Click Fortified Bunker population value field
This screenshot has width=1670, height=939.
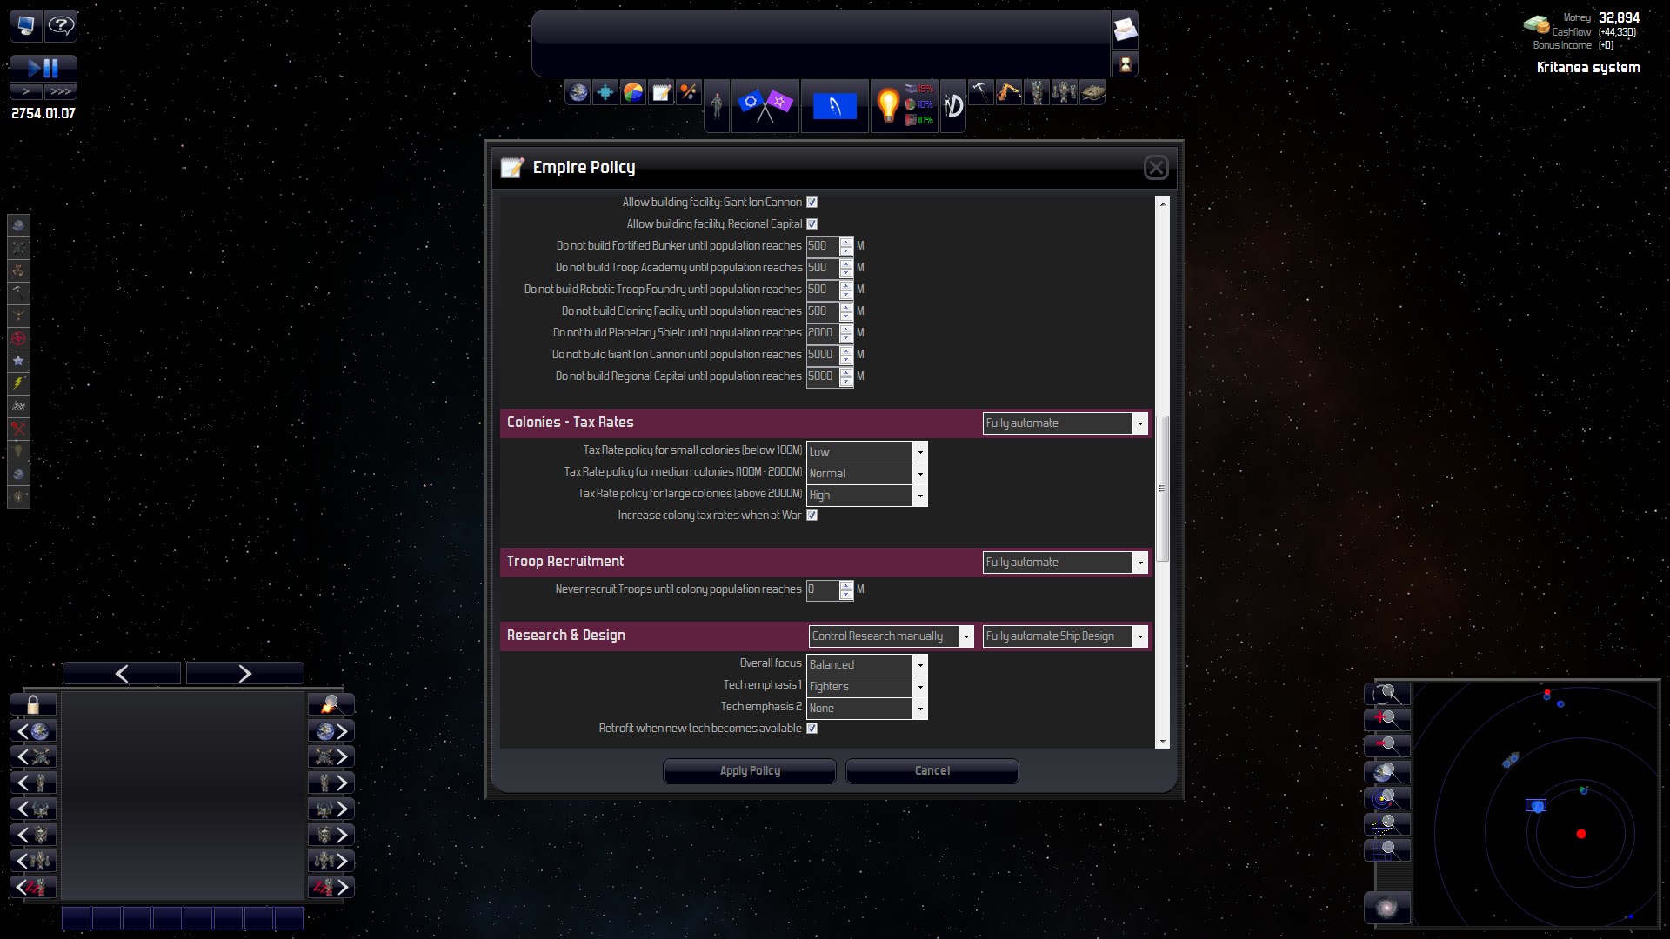[x=822, y=246]
